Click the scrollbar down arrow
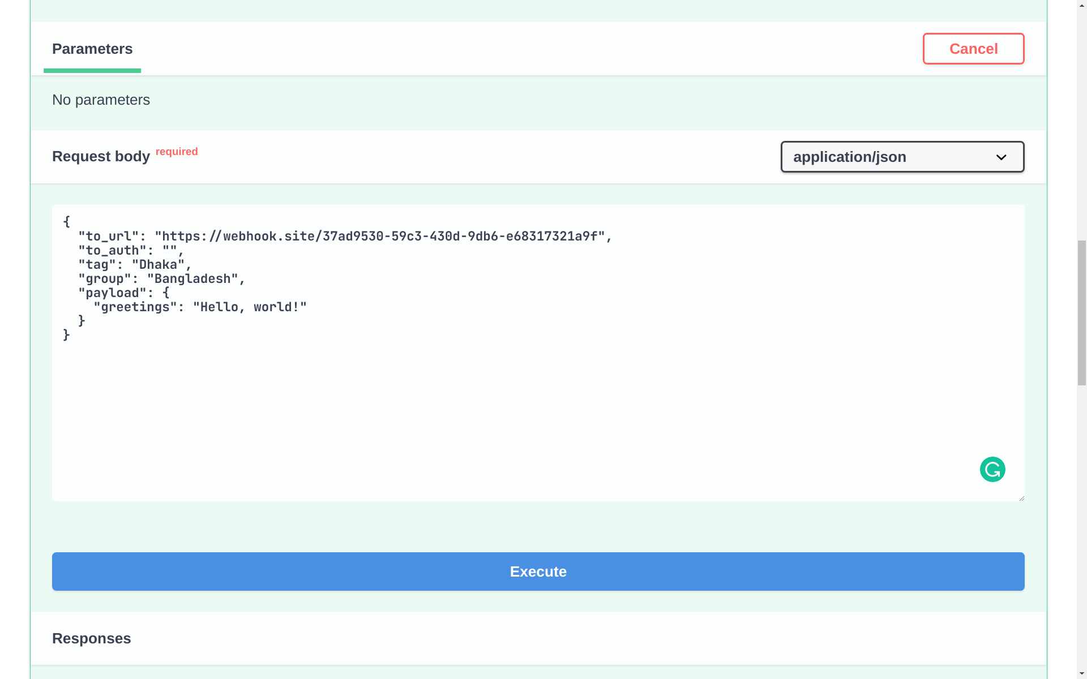Image resolution: width=1087 pixels, height=679 pixels. coord(1081,674)
